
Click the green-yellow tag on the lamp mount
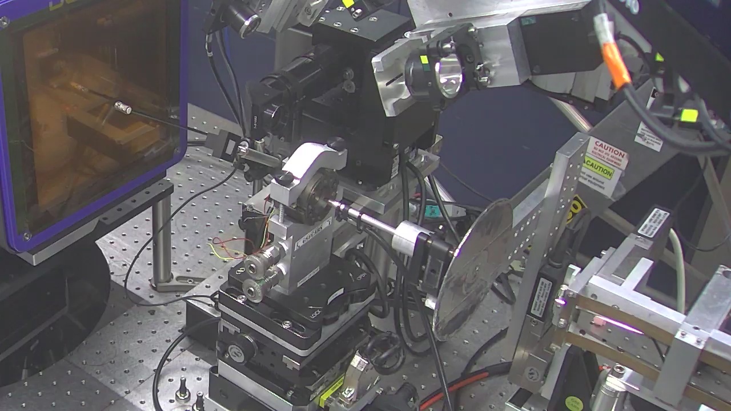(424, 59)
